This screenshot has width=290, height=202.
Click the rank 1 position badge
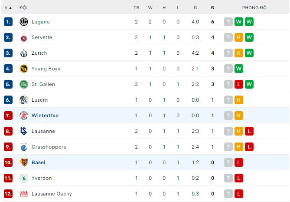click(8, 22)
